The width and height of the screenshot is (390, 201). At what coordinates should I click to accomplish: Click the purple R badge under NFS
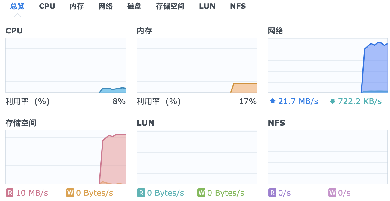click(271, 193)
